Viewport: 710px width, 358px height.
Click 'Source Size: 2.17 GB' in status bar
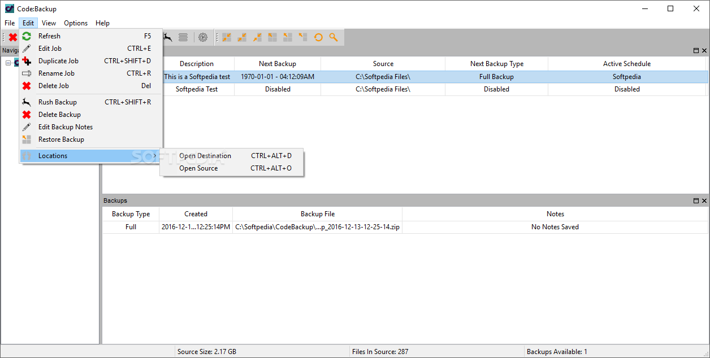pyautogui.click(x=207, y=352)
